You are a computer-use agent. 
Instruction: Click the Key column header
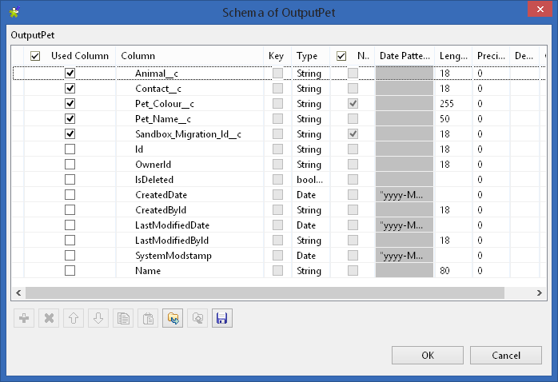point(277,56)
